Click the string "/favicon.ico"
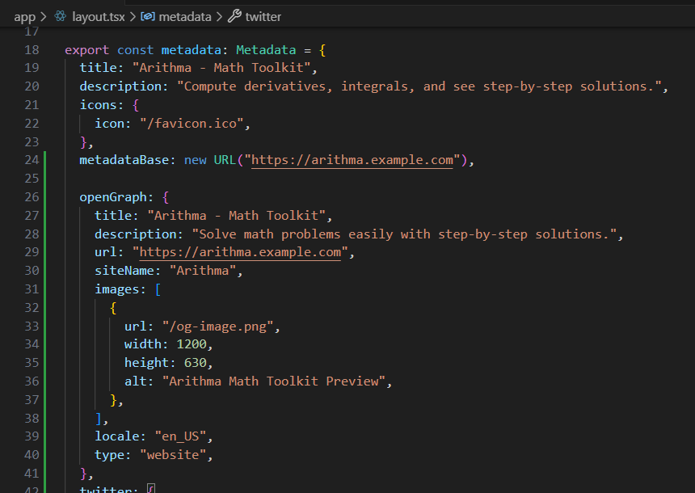 [192, 123]
